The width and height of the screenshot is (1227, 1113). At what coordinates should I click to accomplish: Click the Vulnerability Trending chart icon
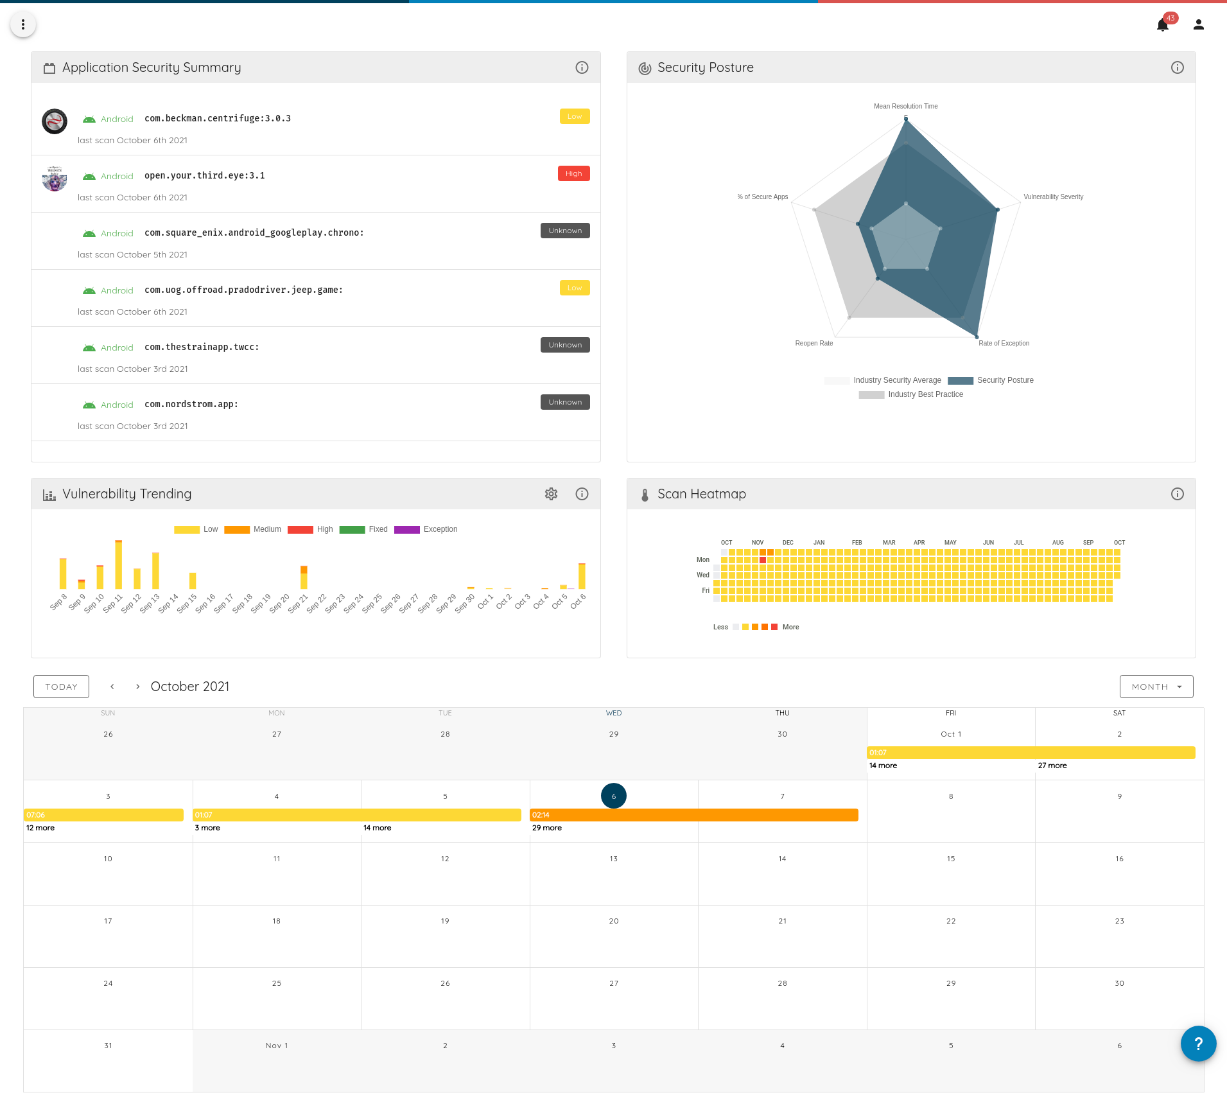click(49, 495)
